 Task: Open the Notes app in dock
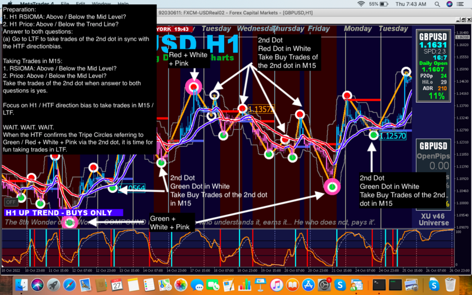coord(133,284)
